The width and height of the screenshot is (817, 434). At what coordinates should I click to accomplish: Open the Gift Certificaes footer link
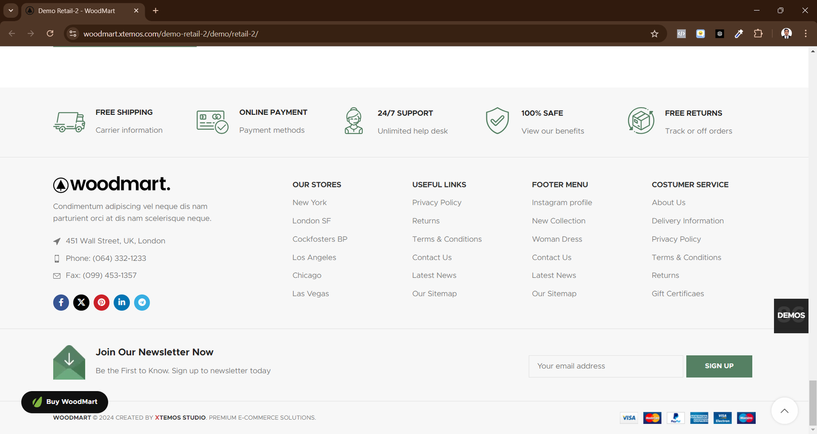pyautogui.click(x=678, y=294)
